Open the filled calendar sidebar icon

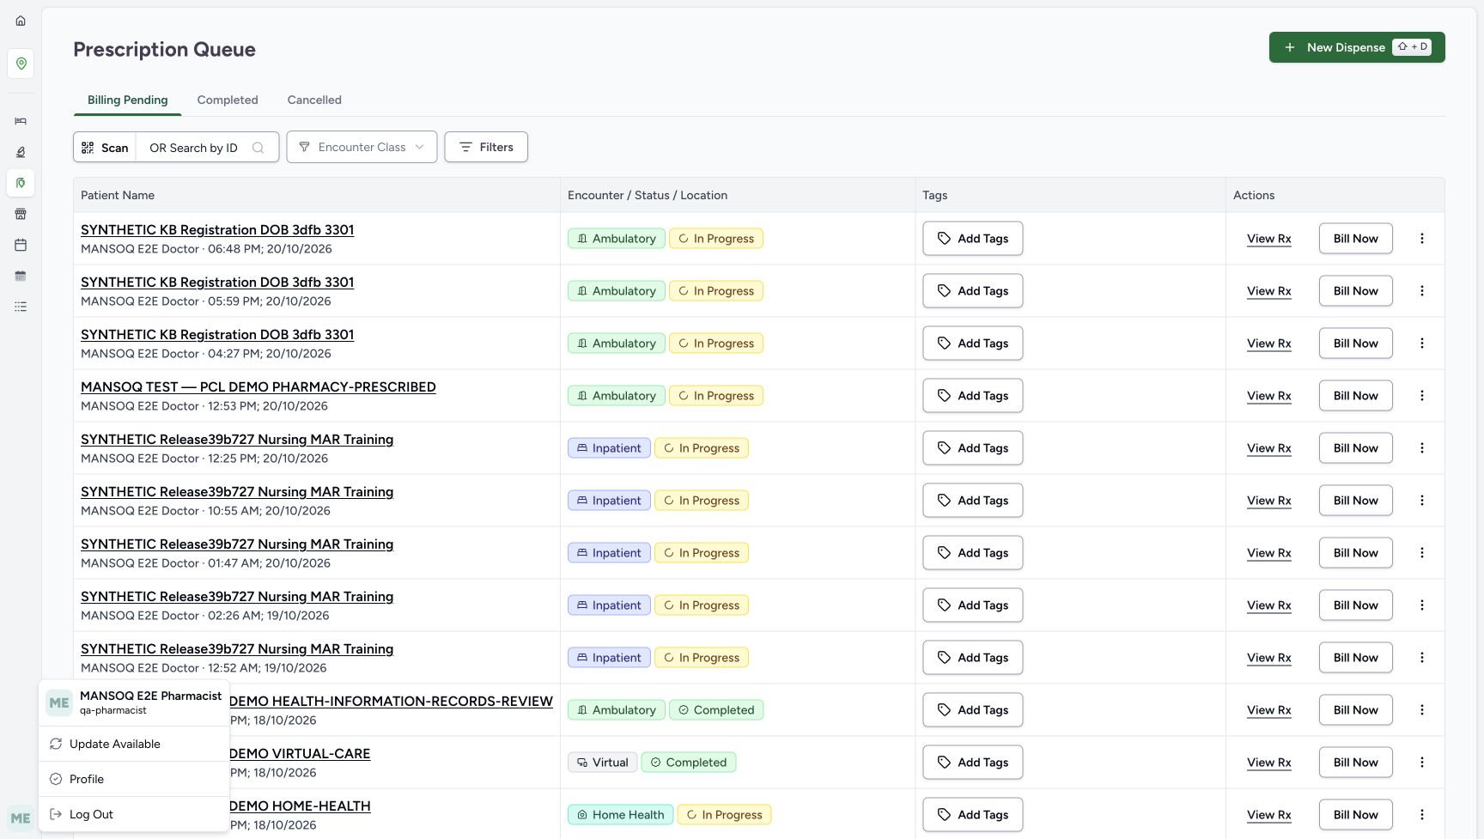(x=21, y=276)
